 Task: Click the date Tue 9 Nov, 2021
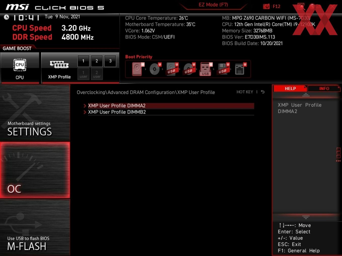click(x=62, y=17)
